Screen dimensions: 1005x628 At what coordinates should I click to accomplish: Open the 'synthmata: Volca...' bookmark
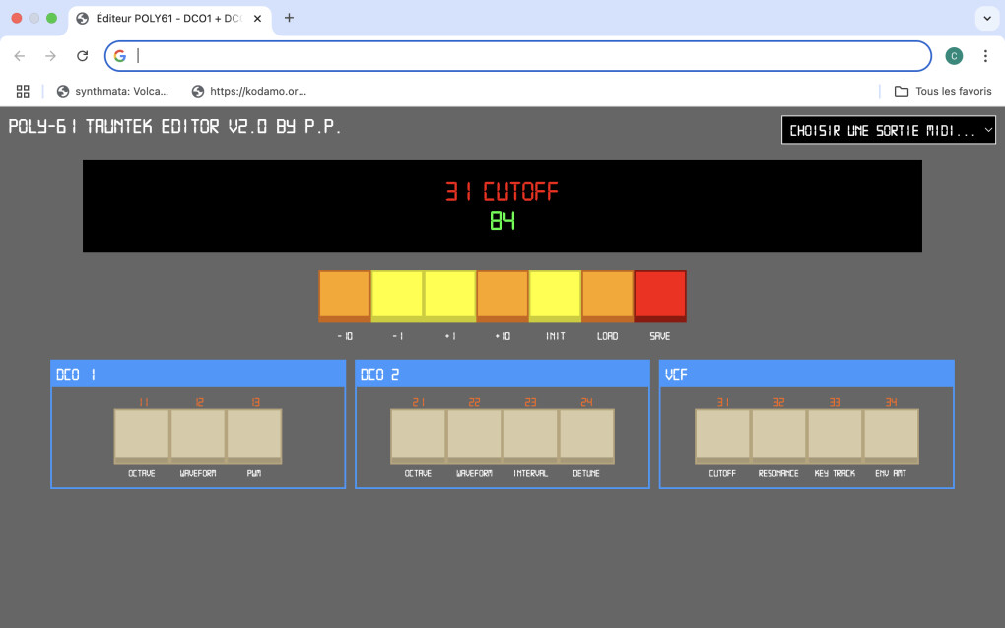coord(112,91)
